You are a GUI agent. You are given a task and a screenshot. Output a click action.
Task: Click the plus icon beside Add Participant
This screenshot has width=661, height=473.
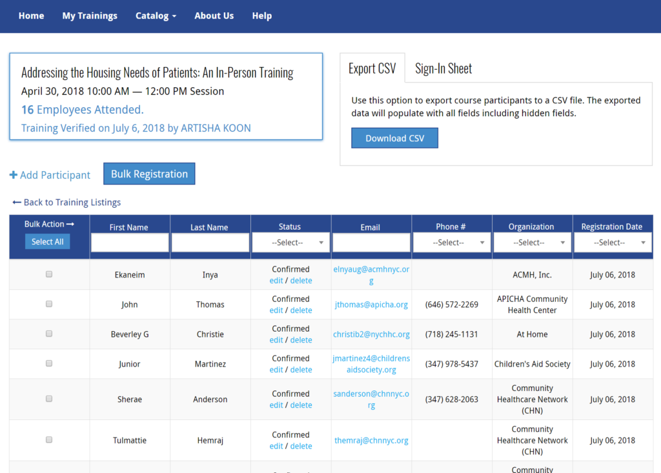[14, 175]
